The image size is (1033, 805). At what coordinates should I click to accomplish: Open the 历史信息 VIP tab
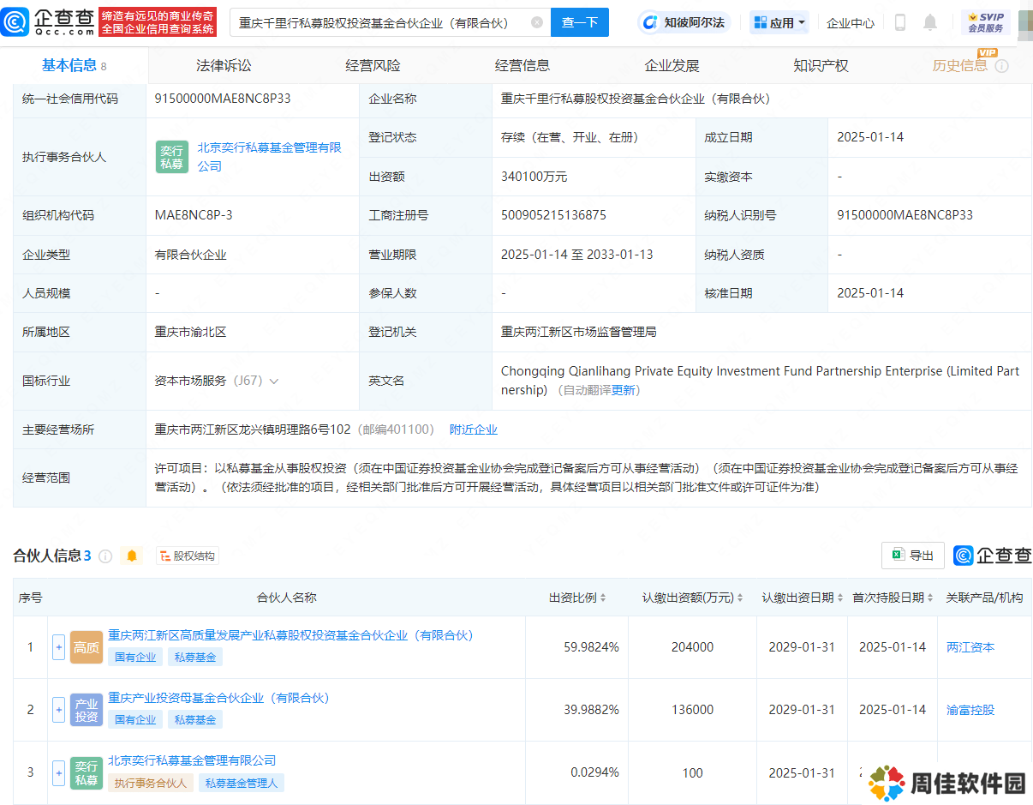tap(960, 65)
